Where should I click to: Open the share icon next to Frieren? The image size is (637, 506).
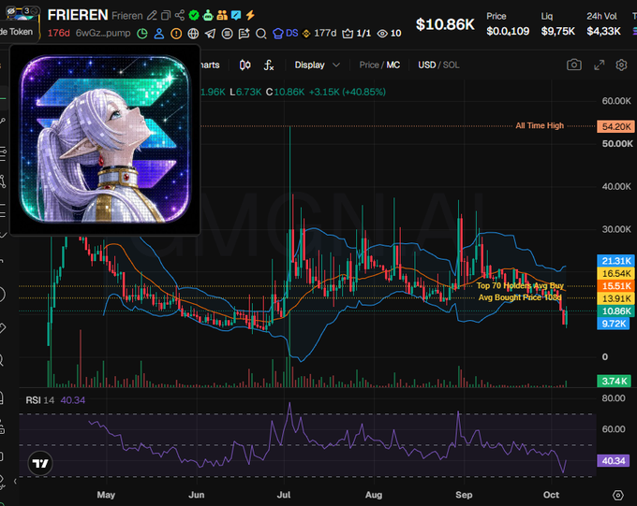click(180, 15)
